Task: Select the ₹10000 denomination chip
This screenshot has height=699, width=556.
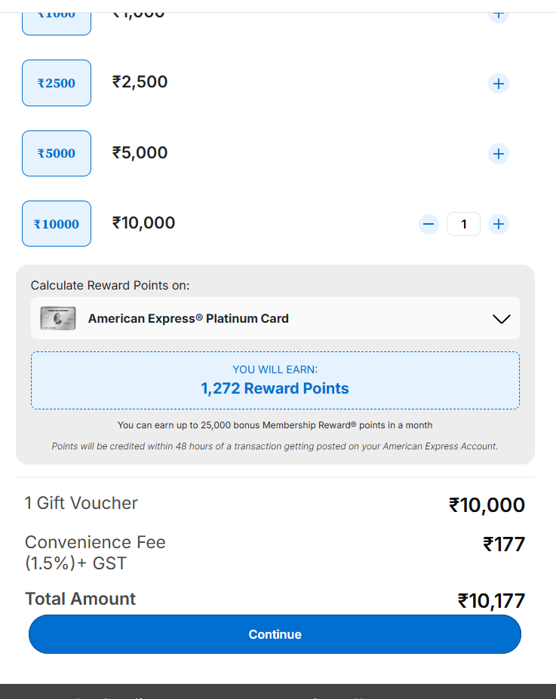Action: pos(57,223)
